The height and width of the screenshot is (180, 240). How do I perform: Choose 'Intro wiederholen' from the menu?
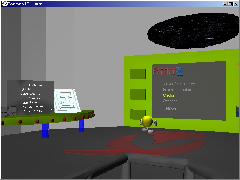click(x=177, y=90)
